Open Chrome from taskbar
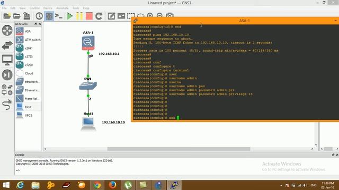Screen dimensions: 339x190 [x=97, y=185]
